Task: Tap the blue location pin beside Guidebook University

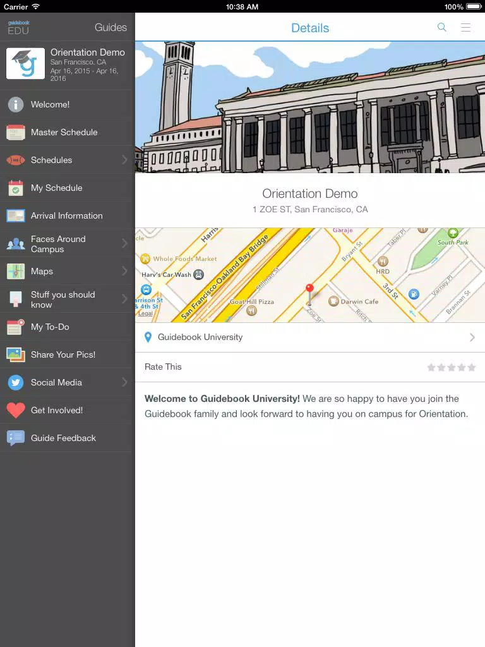Action: tap(148, 337)
